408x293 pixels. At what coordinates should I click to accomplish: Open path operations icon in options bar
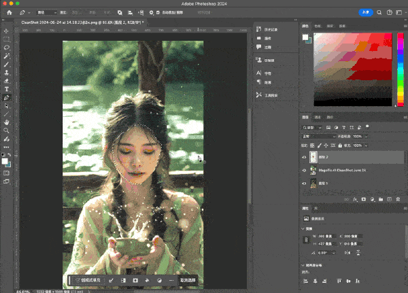[120, 12]
